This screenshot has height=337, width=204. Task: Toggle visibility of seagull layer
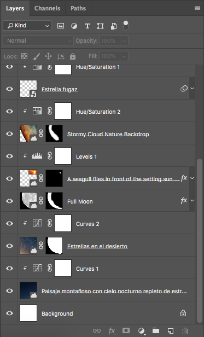click(x=9, y=178)
